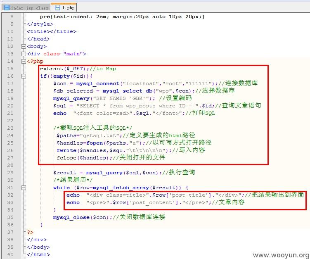Collapse the div class="main" fold marker
Viewport: 310px width, 259px height.
click(x=24, y=54)
